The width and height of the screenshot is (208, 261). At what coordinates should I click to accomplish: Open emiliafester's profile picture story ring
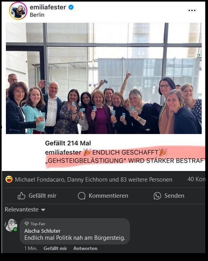click(18, 11)
